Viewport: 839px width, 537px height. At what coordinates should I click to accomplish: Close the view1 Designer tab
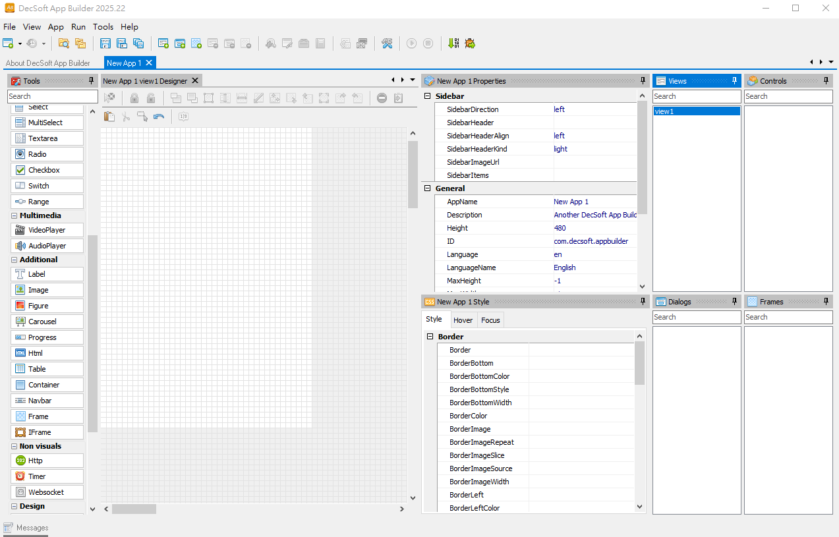[195, 81]
